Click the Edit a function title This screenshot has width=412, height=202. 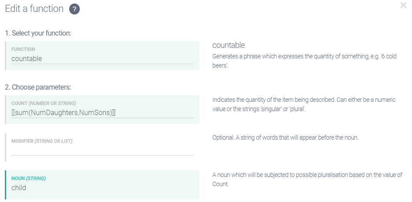click(x=34, y=9)
